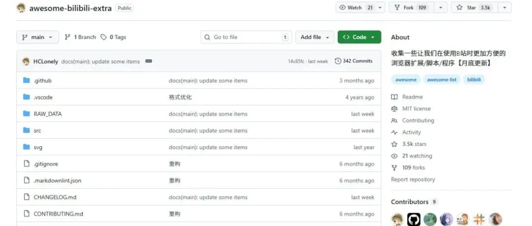Click the RAW_DATA folder icon
This screenshot has height=226, width=532.
pos(27,114)
